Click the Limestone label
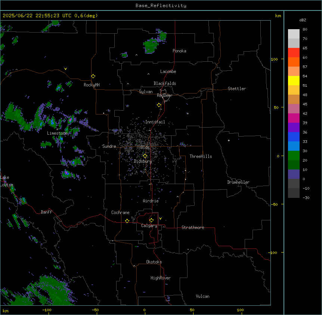 click(x=57, y=133)
